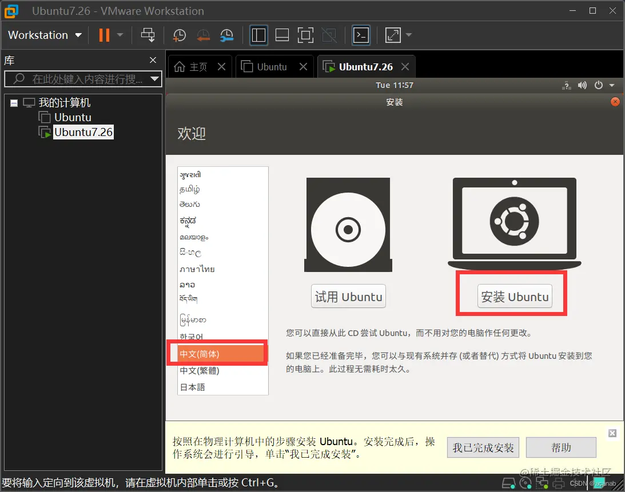This screenshot has height=492, width=625.
Task: Close the Ubuntu tab
Action: (x=303, y=66)
